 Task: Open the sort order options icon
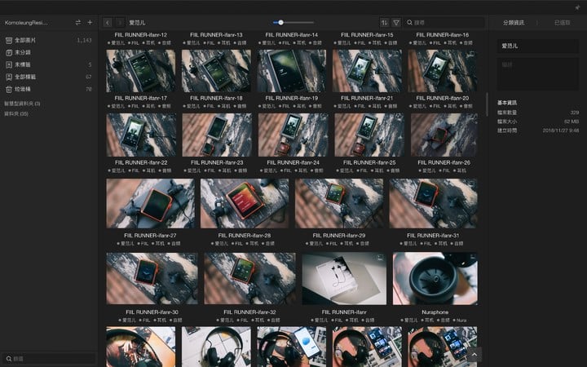(x=385, y=23)
